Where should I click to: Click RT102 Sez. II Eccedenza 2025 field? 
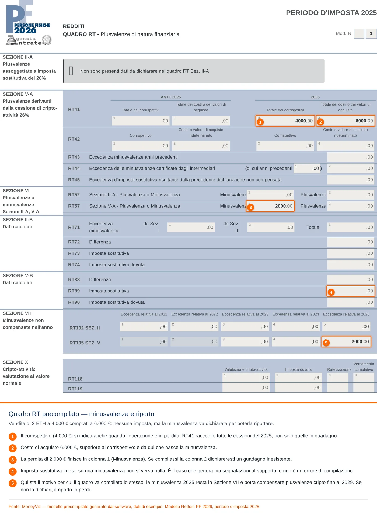[346, 327]
